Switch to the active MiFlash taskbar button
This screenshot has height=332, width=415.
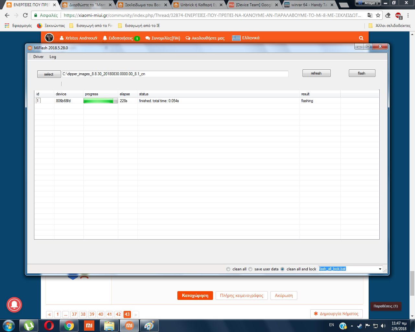(x=129, y=326)
